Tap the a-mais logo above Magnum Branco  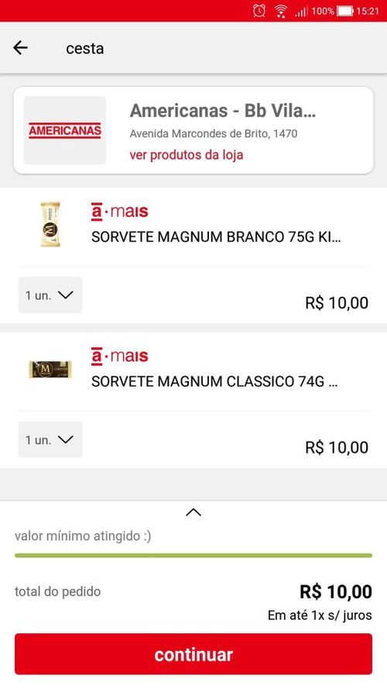click(119, 212)
